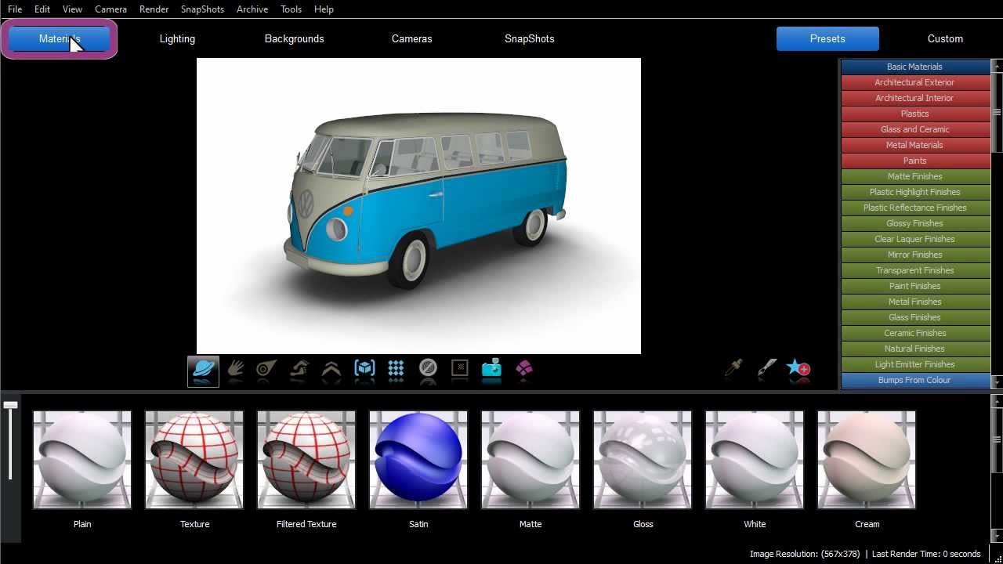Select the Texture material thumbnail
1003x564 pixels.
[194, 460]
